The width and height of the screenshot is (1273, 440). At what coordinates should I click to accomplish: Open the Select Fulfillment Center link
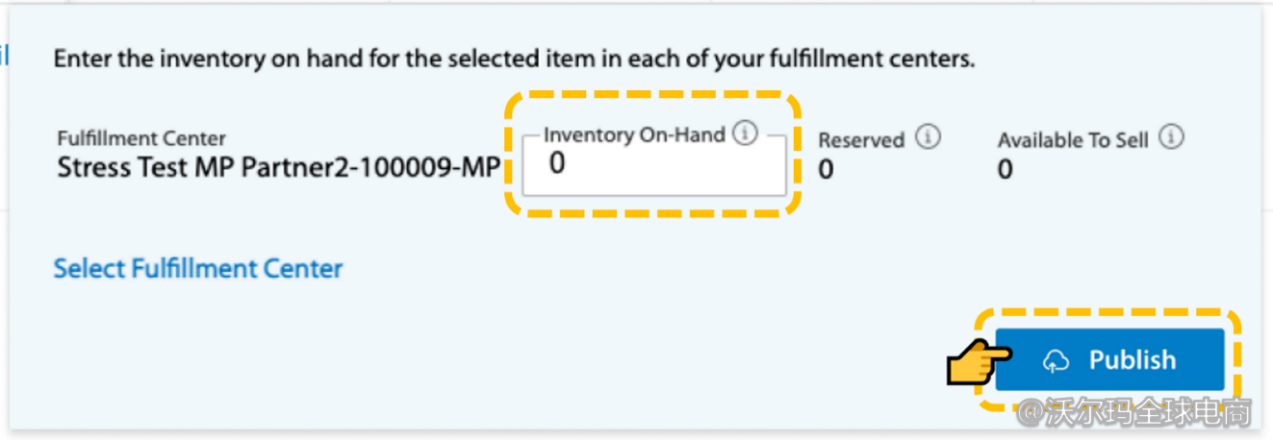[197, 268]
